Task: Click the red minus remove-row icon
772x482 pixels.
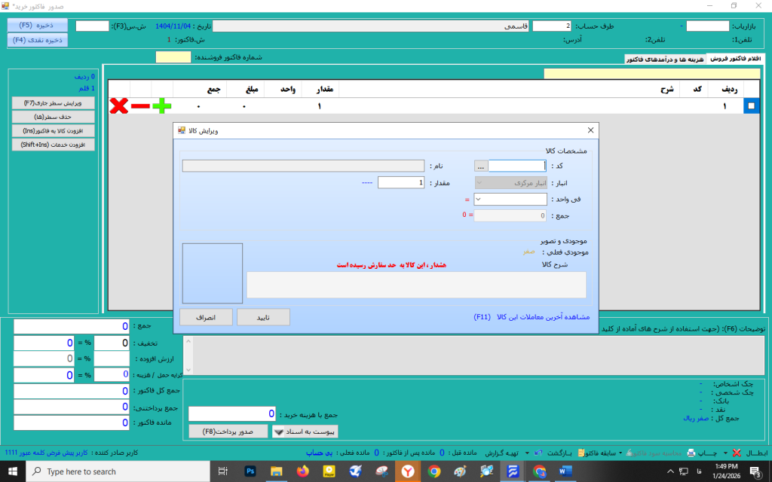Action: [140, 106]
